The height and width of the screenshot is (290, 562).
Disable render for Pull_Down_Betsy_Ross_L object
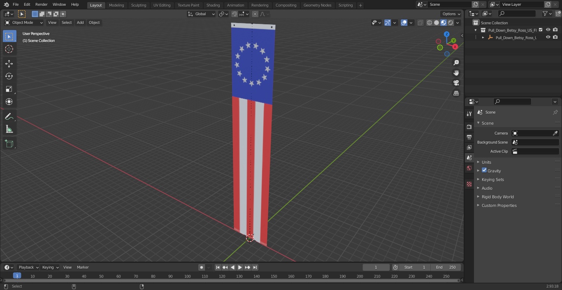555,37
